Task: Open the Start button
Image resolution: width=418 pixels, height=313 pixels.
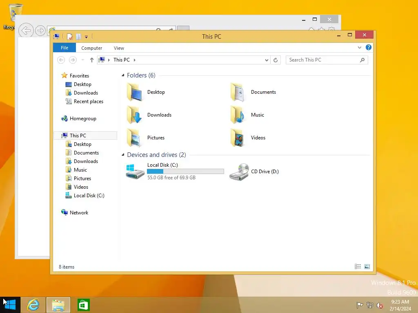Action: click(10, 305)
